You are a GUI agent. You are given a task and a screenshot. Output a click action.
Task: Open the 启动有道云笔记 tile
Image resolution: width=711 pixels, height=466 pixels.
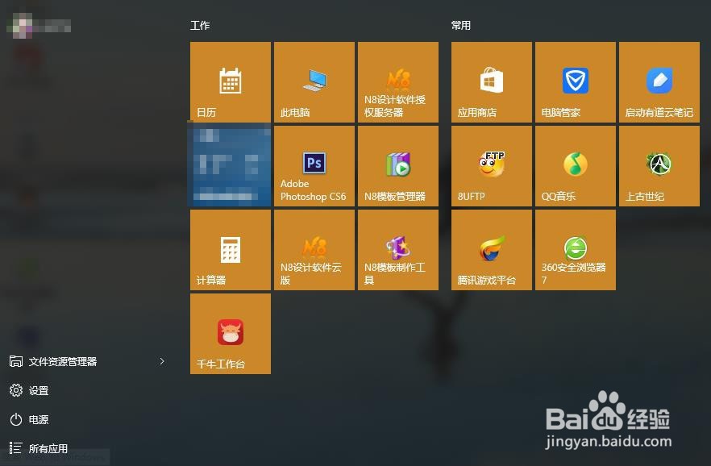coord(659,82)
